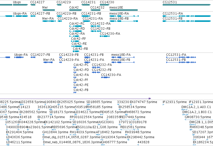Image resolution: width=213 pixels, height=146 pixels.
Task: Click the Cdc42-PB protein
Action: (x=75, y=92)
